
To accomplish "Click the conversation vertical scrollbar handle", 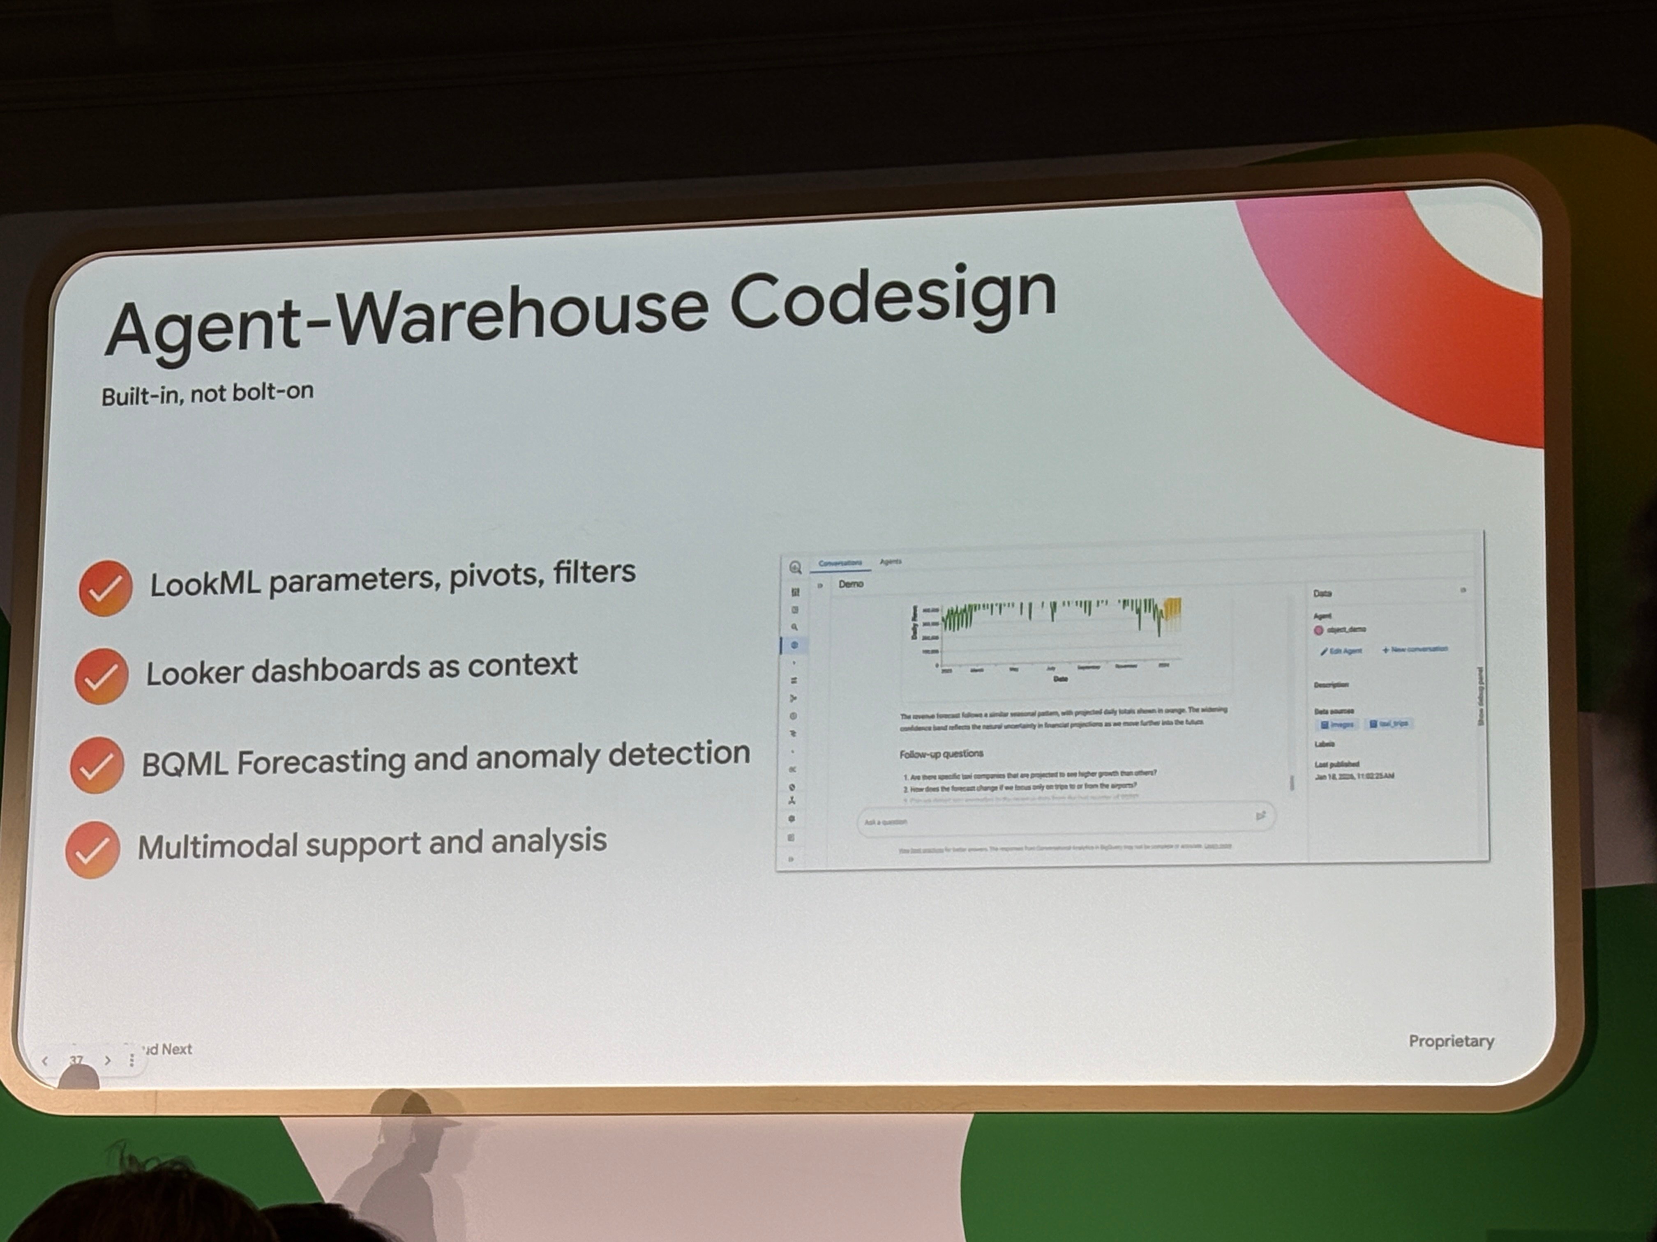I will pos(1291,782).
